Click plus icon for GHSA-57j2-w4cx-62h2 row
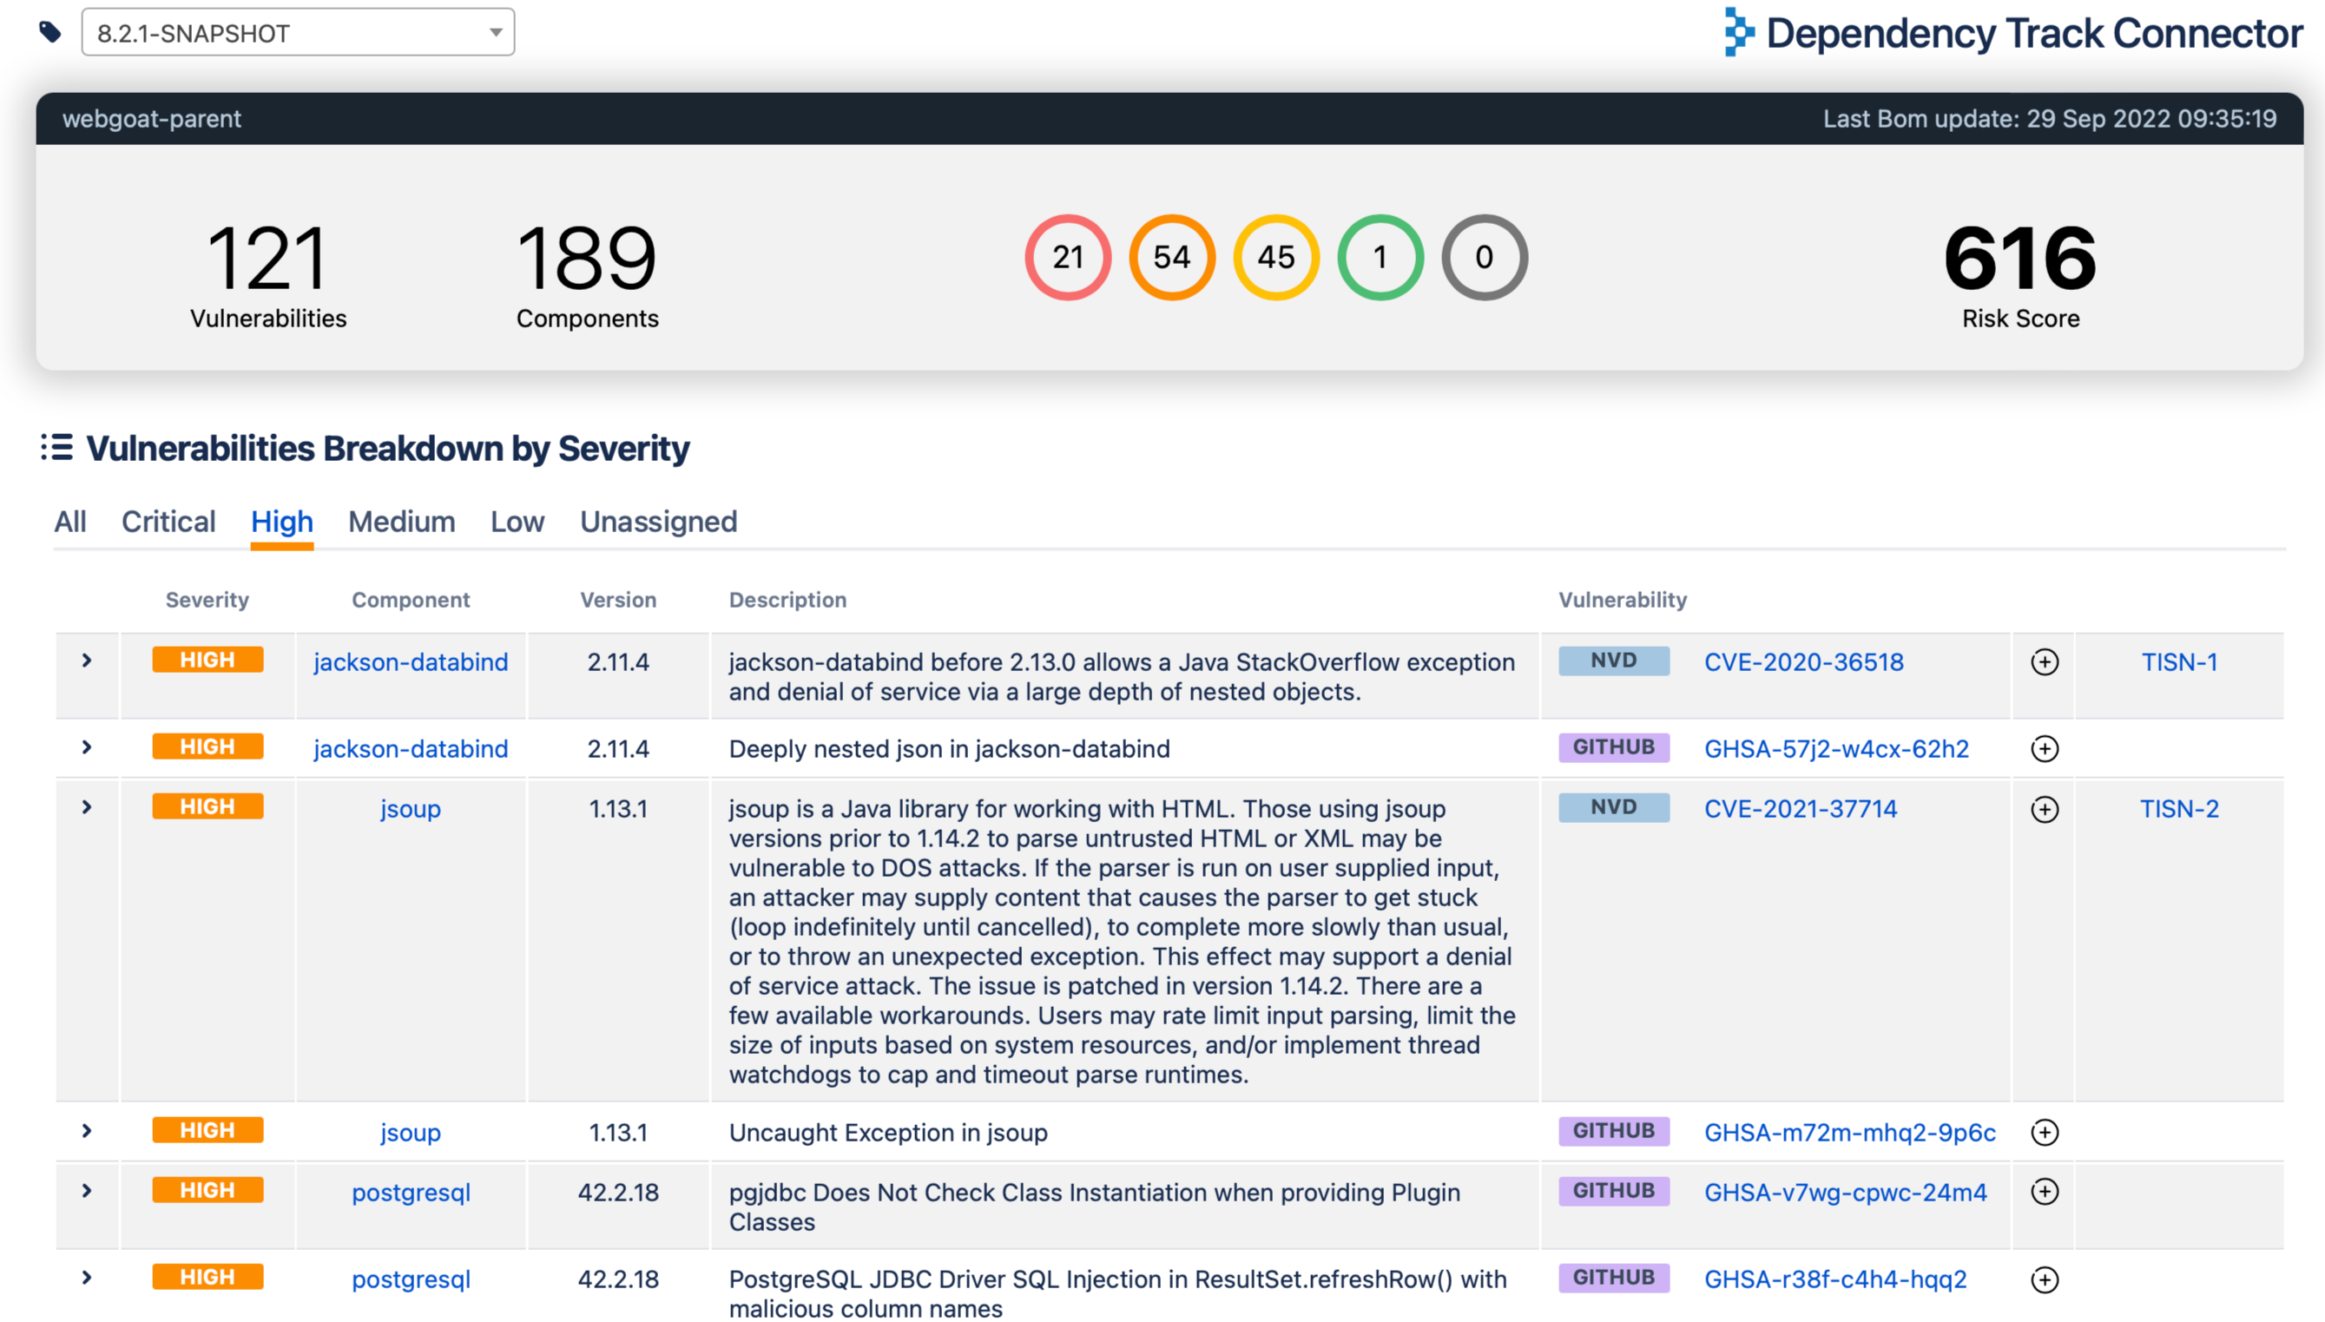 (x=2044, y=749)
